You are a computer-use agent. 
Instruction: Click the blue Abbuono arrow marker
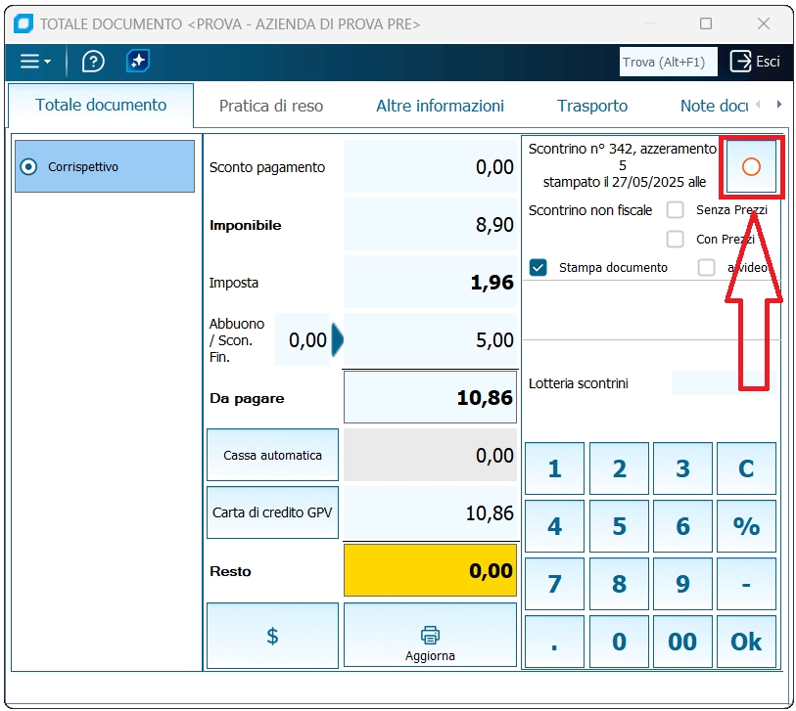point(338,339)
